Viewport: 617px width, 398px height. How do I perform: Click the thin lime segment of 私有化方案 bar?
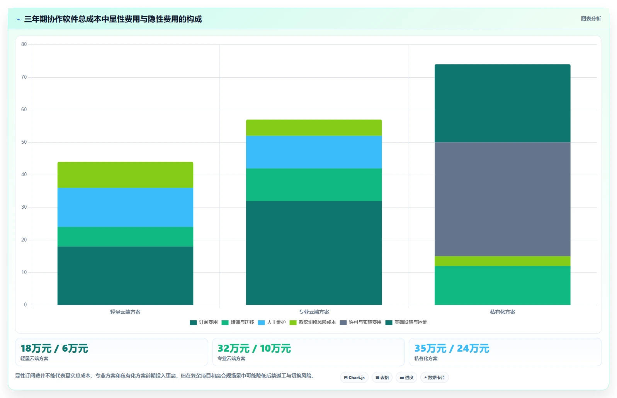point(502,261)
